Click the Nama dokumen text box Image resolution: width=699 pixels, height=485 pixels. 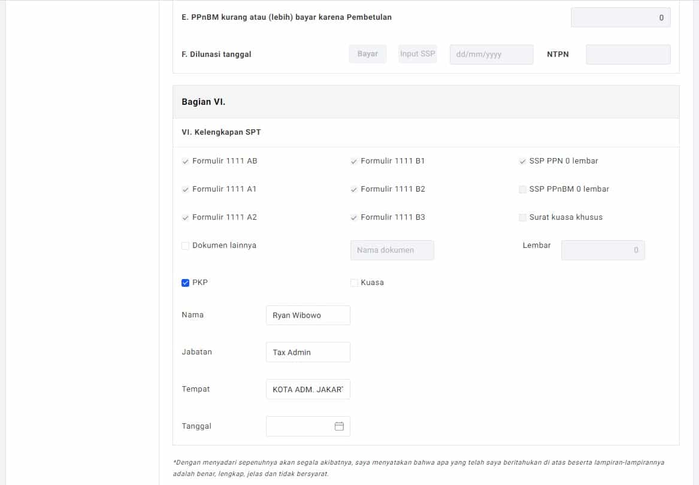[x=392, y=250]
